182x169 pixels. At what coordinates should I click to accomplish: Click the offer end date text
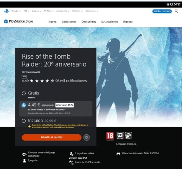point(47,109)
